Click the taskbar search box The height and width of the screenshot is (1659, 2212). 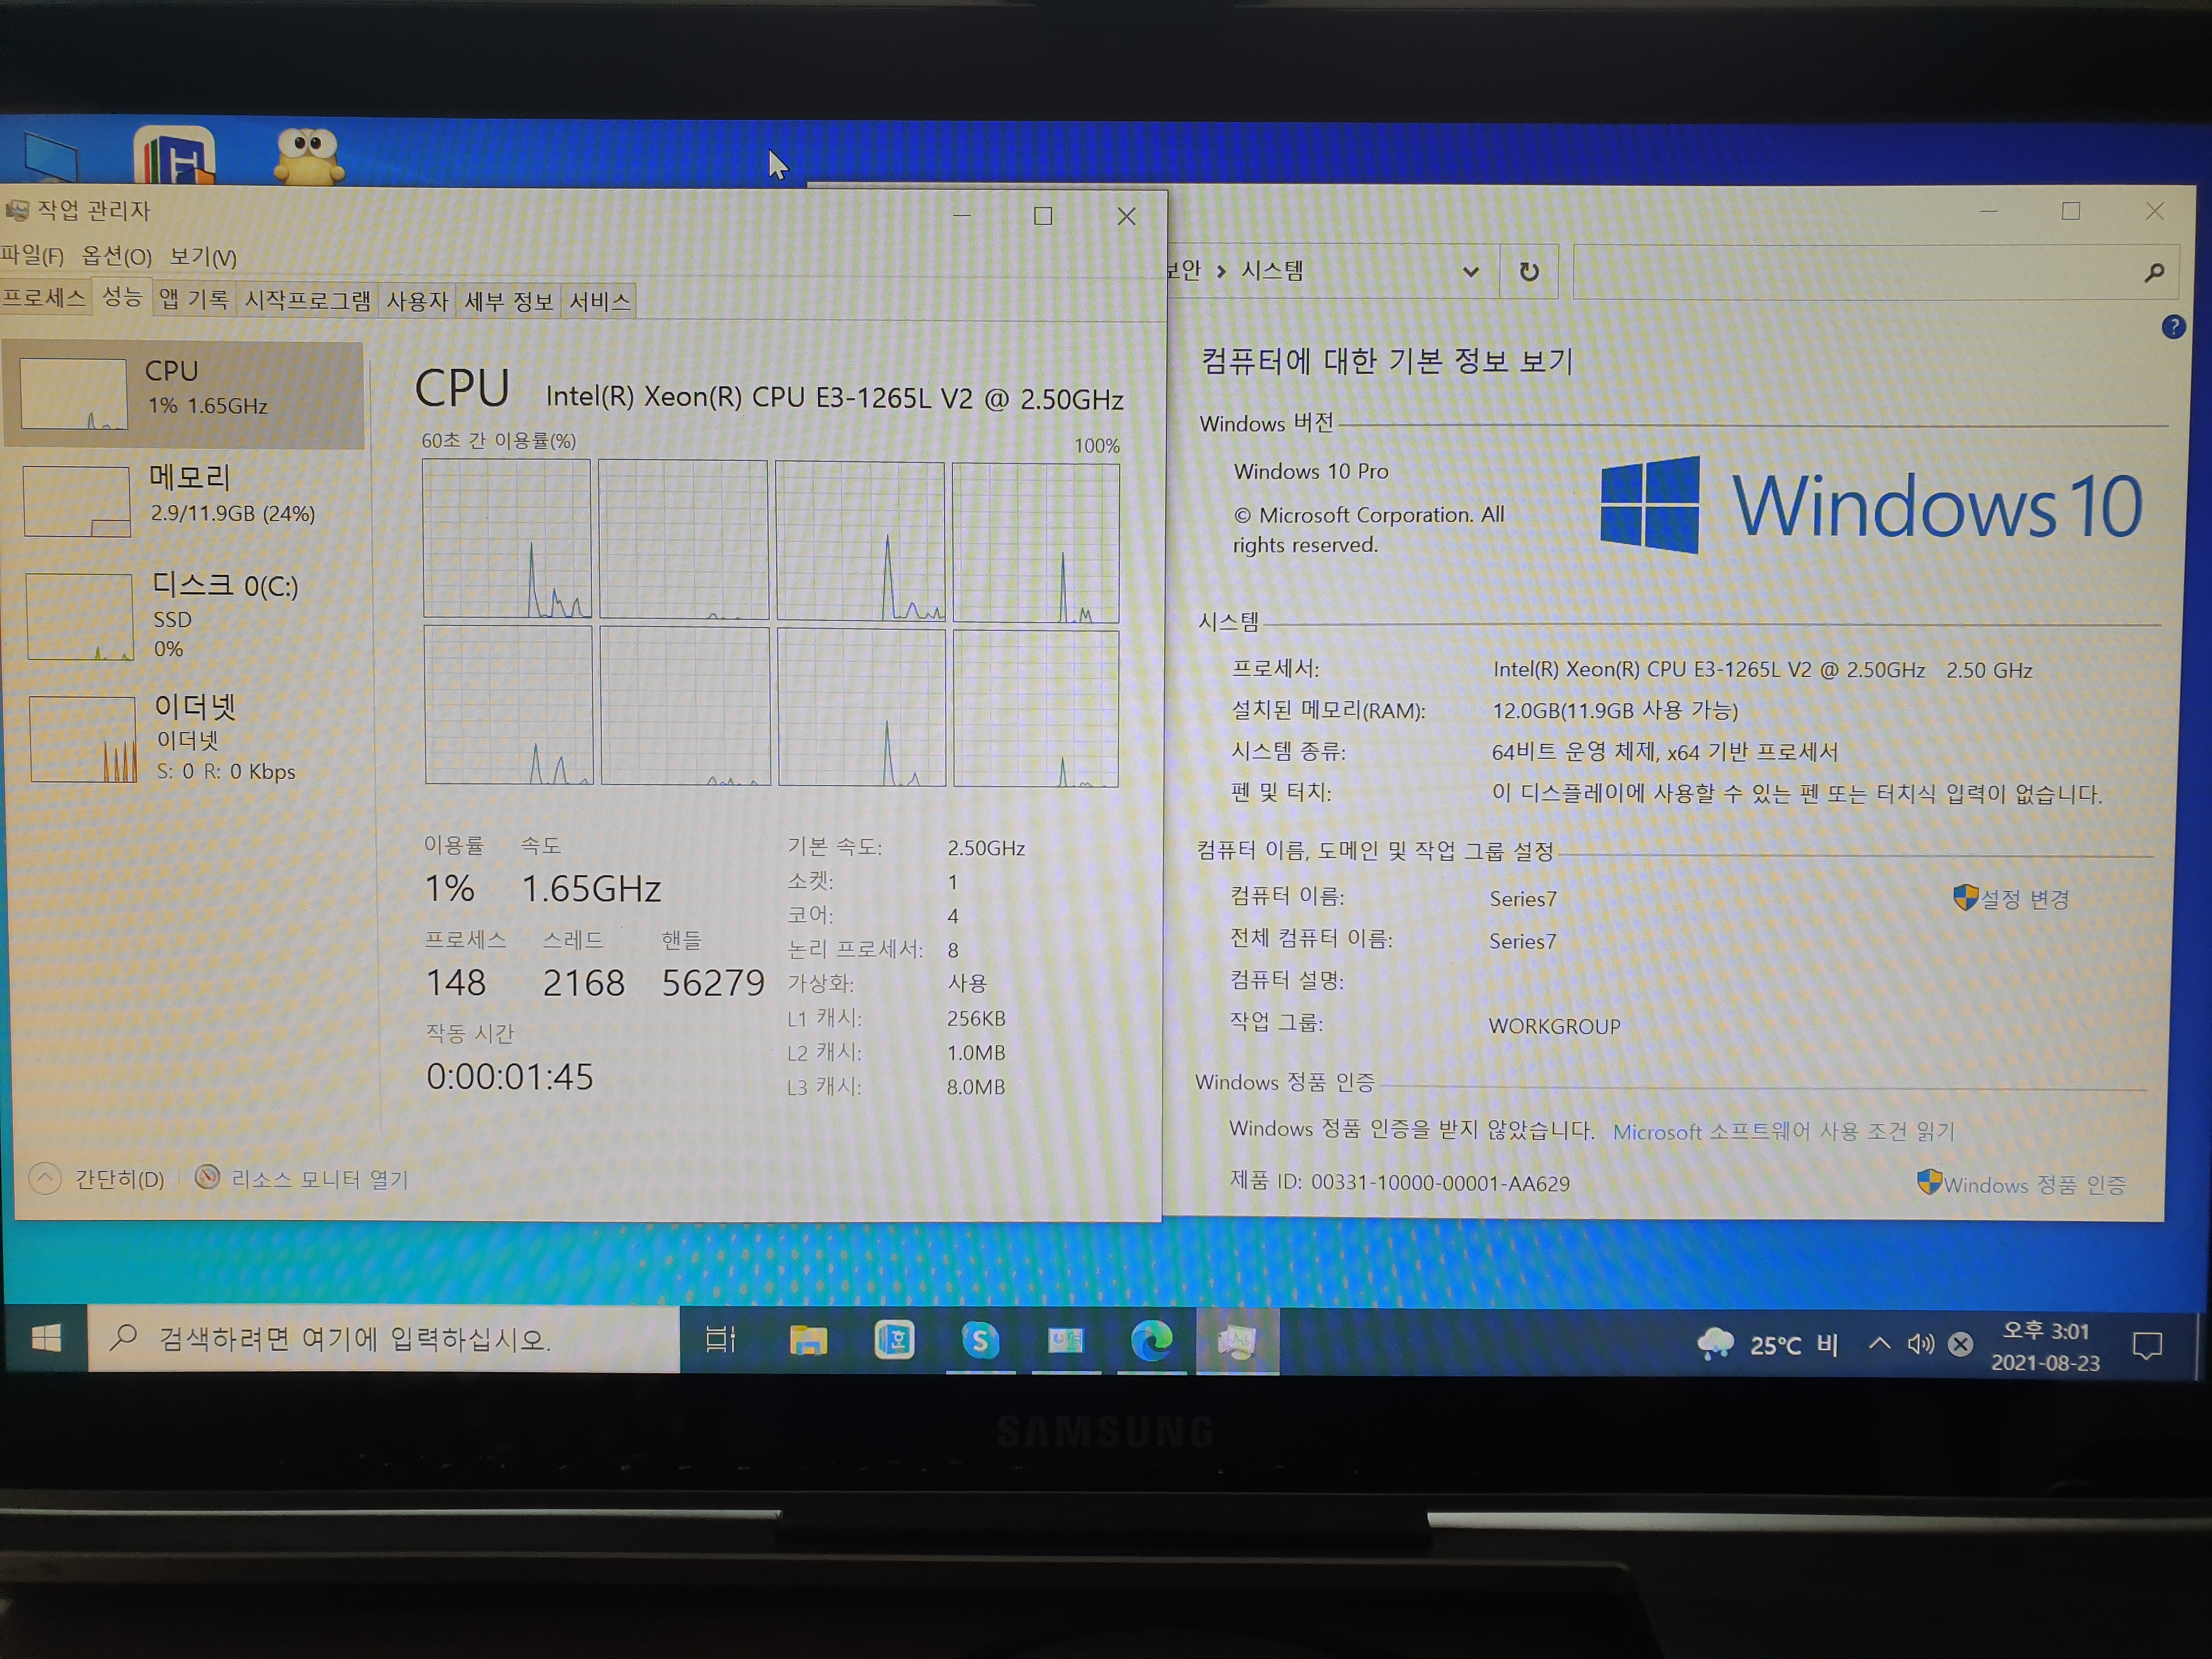384,1338
